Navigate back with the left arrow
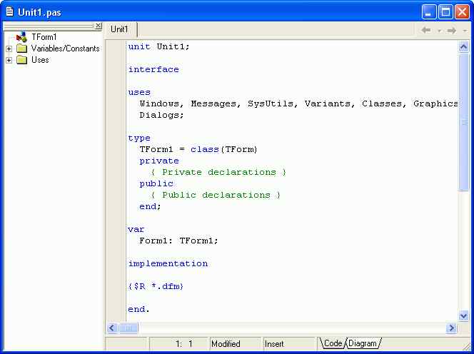This screenshot has width=474, height=354. coord(426,30)
